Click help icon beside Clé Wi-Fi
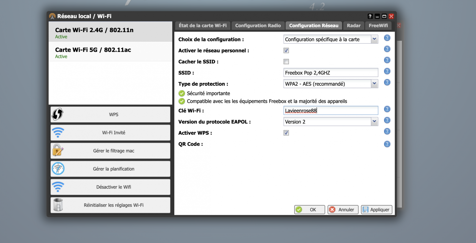Image resolution: width=476 pixels, height=243 pixels. click(x=387, y=109)
